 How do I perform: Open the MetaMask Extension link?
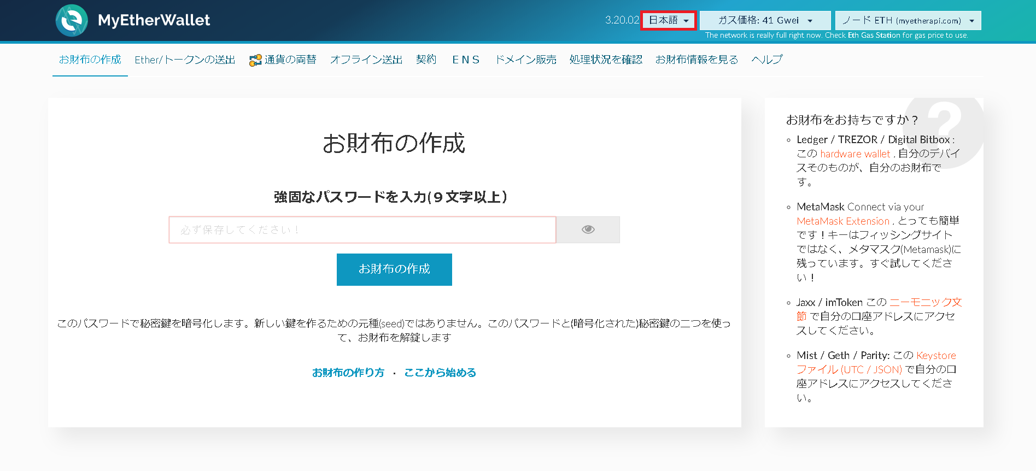843,221
